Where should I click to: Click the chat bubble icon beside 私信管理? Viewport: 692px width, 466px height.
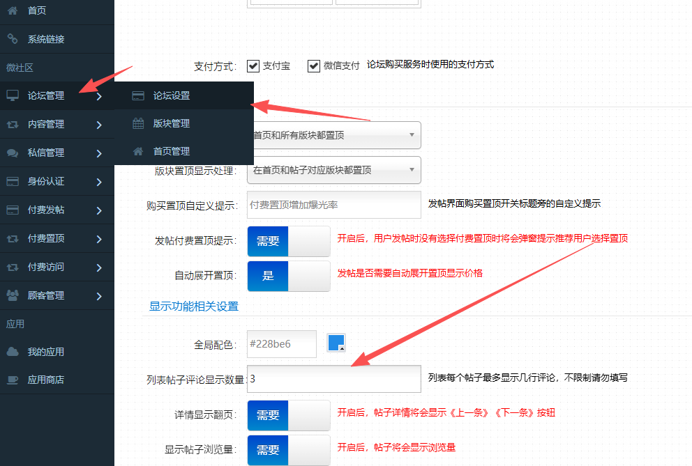point(13,153)
